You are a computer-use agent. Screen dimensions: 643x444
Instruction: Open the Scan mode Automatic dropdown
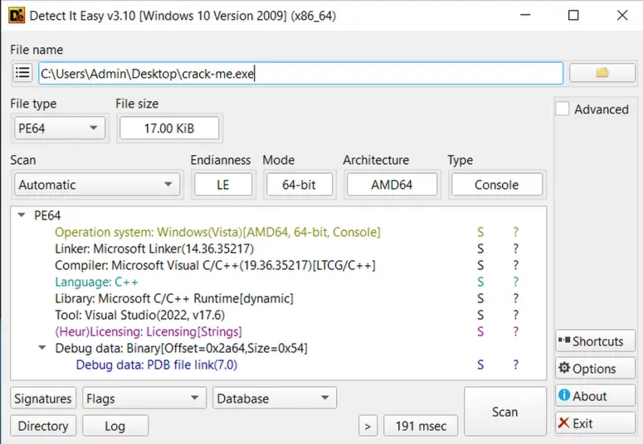point(96,185)
